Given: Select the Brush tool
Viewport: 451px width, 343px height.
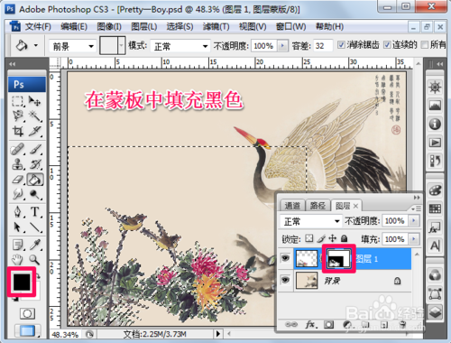Looking at the screenshot, I should [35, 149].
